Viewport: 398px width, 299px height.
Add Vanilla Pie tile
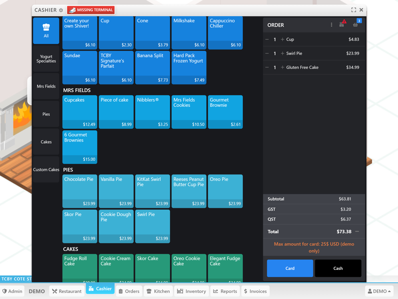116,191
